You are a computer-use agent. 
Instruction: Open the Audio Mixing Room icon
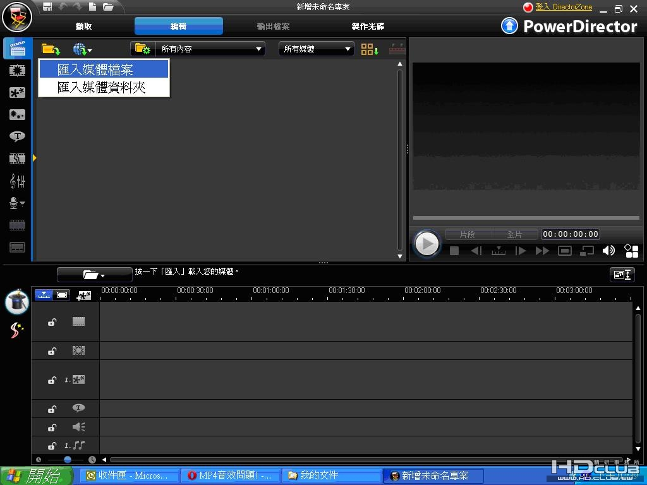17,181
